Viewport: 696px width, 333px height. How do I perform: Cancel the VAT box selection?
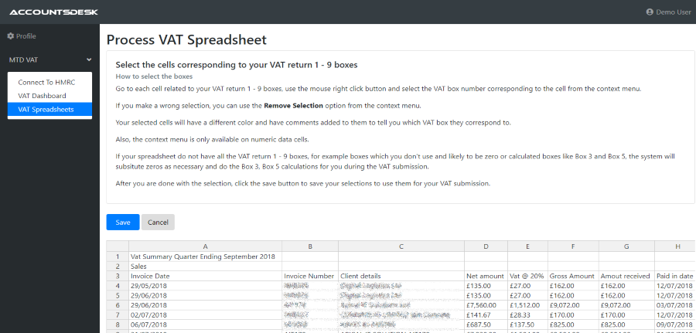[158, 223]
